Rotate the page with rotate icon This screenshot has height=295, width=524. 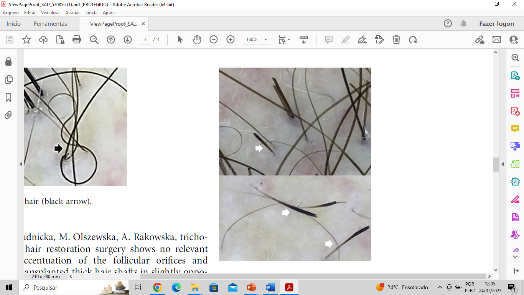tap(413, 40)
